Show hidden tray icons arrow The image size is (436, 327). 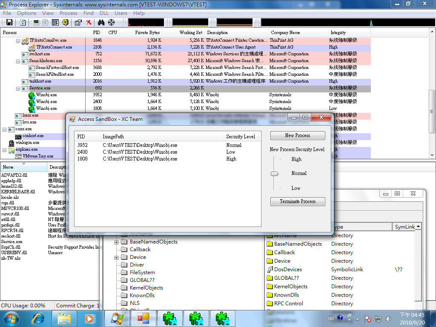(357, 319)
